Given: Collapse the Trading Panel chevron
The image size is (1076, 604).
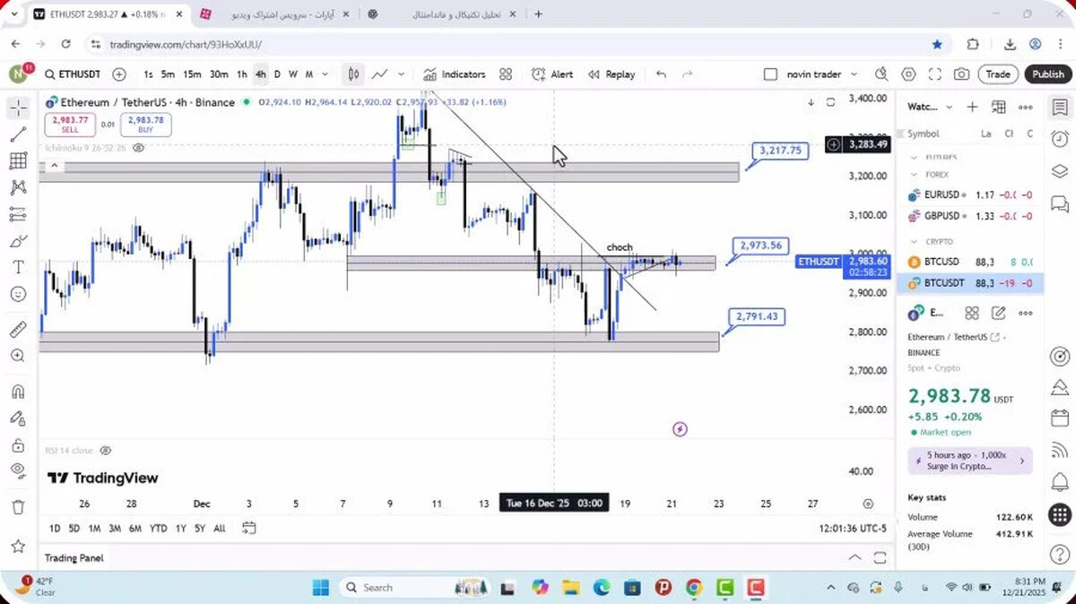Looking at the screenshot, I should pos(855,557).
